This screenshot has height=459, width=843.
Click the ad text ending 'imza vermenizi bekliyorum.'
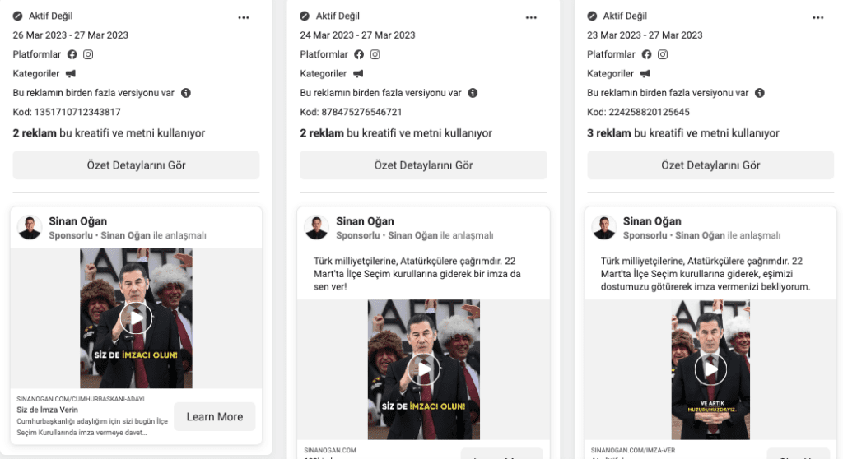(706, 274)
